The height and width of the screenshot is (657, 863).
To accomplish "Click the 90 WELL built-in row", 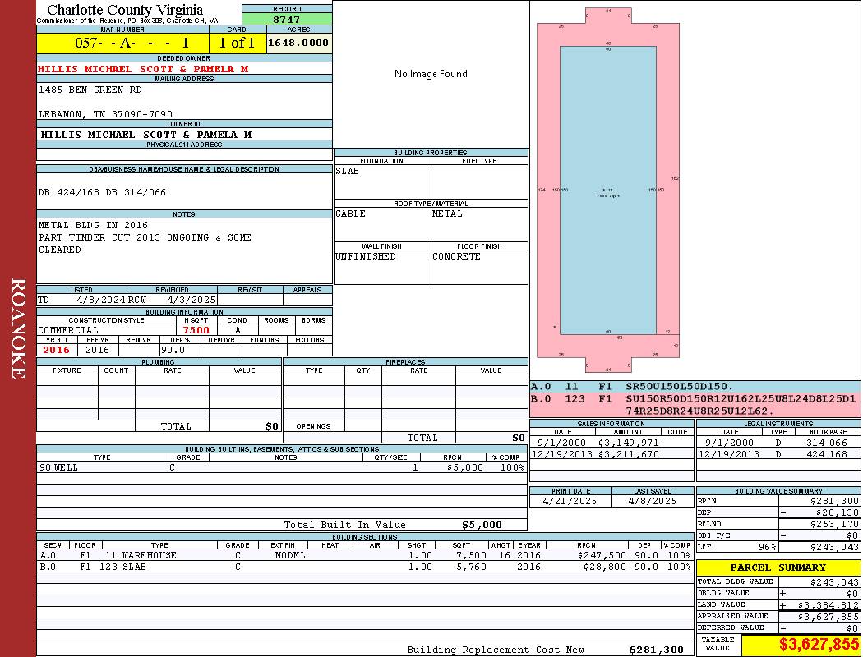I will (x=281, y=467).
